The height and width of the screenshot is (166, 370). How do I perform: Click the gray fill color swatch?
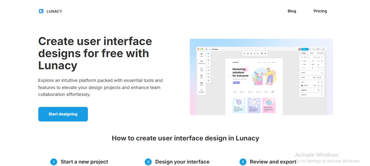[302, 85]
